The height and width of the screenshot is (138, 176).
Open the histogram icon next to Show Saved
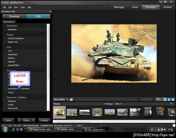pyautogui.click(x=71, y=99)
